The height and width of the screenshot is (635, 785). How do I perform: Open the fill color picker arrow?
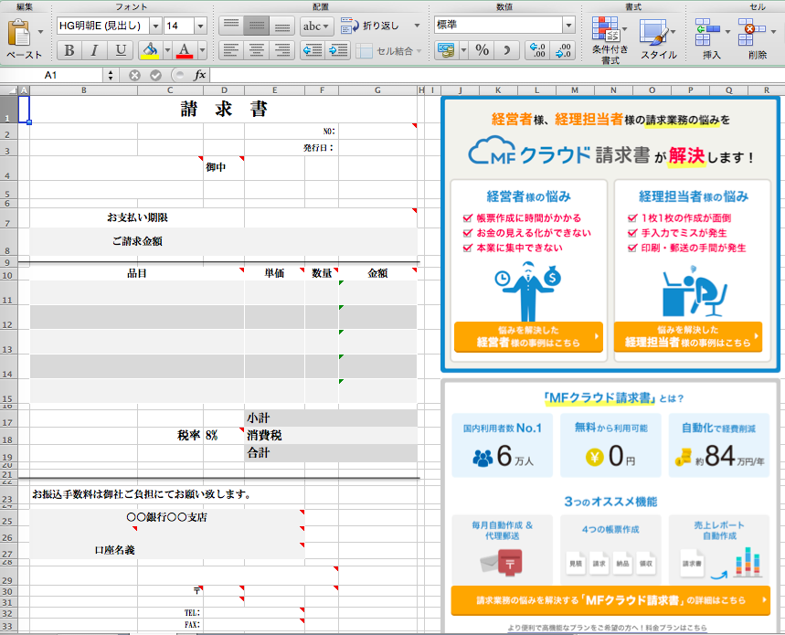point(168,50)
